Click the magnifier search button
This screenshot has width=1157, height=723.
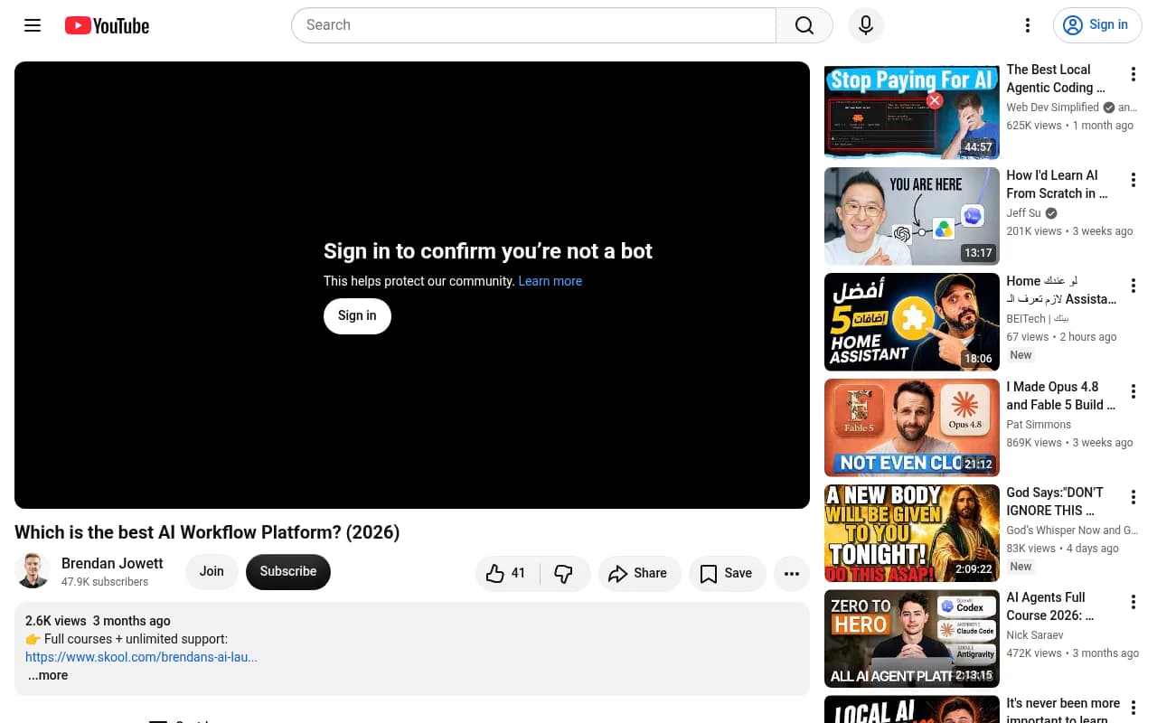point(804,25)
